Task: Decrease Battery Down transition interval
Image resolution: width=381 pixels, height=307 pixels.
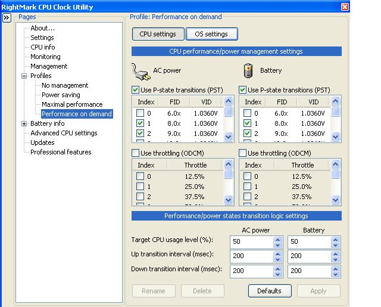Action: pos(336,274)
